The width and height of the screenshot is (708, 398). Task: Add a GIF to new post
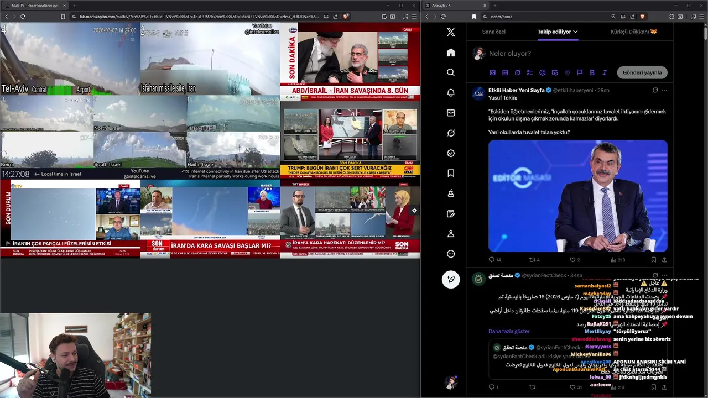click(x=505, y=72)
